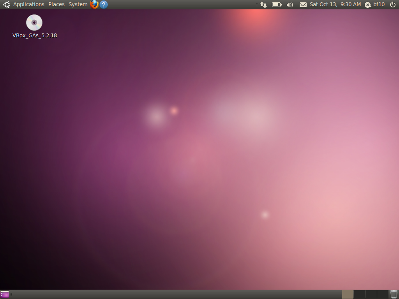
Task: Click the date and time clock
Action: tap(335, 5)
